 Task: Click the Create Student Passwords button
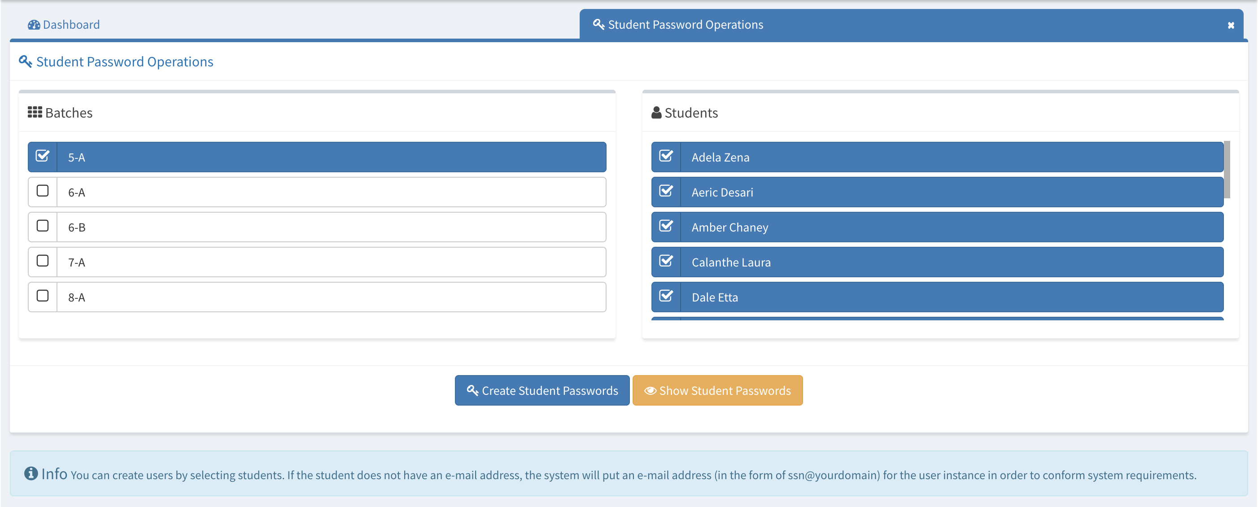pos(542,390)
